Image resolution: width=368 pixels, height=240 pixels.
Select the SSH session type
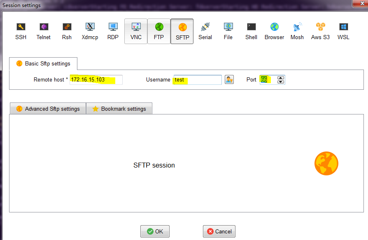point(21,31)
